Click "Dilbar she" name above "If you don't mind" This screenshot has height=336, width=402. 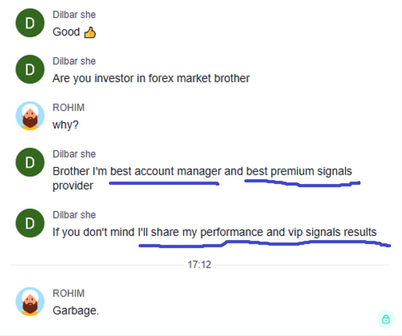(74, 215)
